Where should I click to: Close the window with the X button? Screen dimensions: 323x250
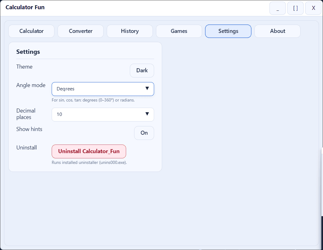pyautogui.click(x=313, y=8)
